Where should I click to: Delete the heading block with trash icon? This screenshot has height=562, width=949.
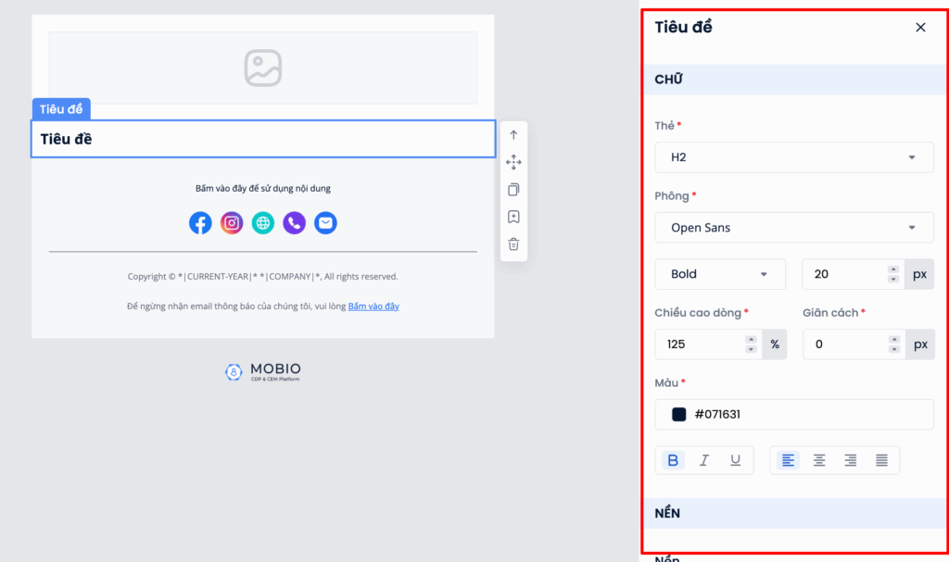[513, 244]
